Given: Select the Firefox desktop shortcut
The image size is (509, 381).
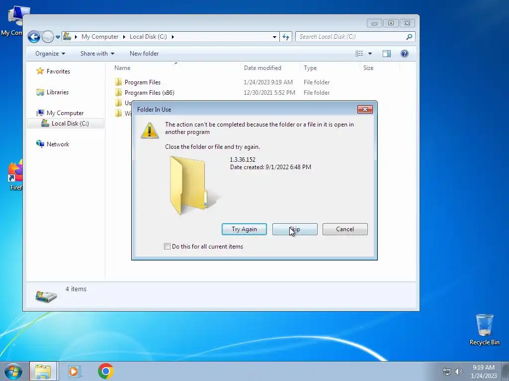Looking at the screenshot, I should [15, 175].
